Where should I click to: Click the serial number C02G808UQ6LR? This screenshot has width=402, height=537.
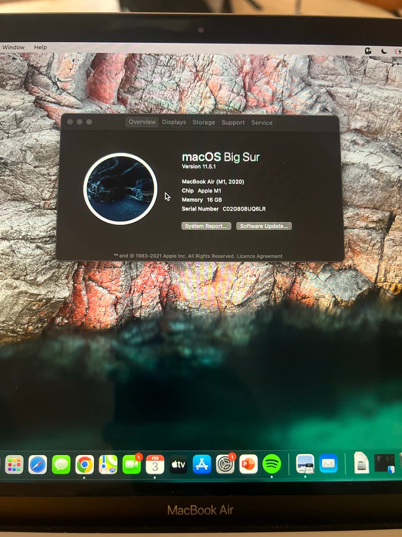[244, 209]
